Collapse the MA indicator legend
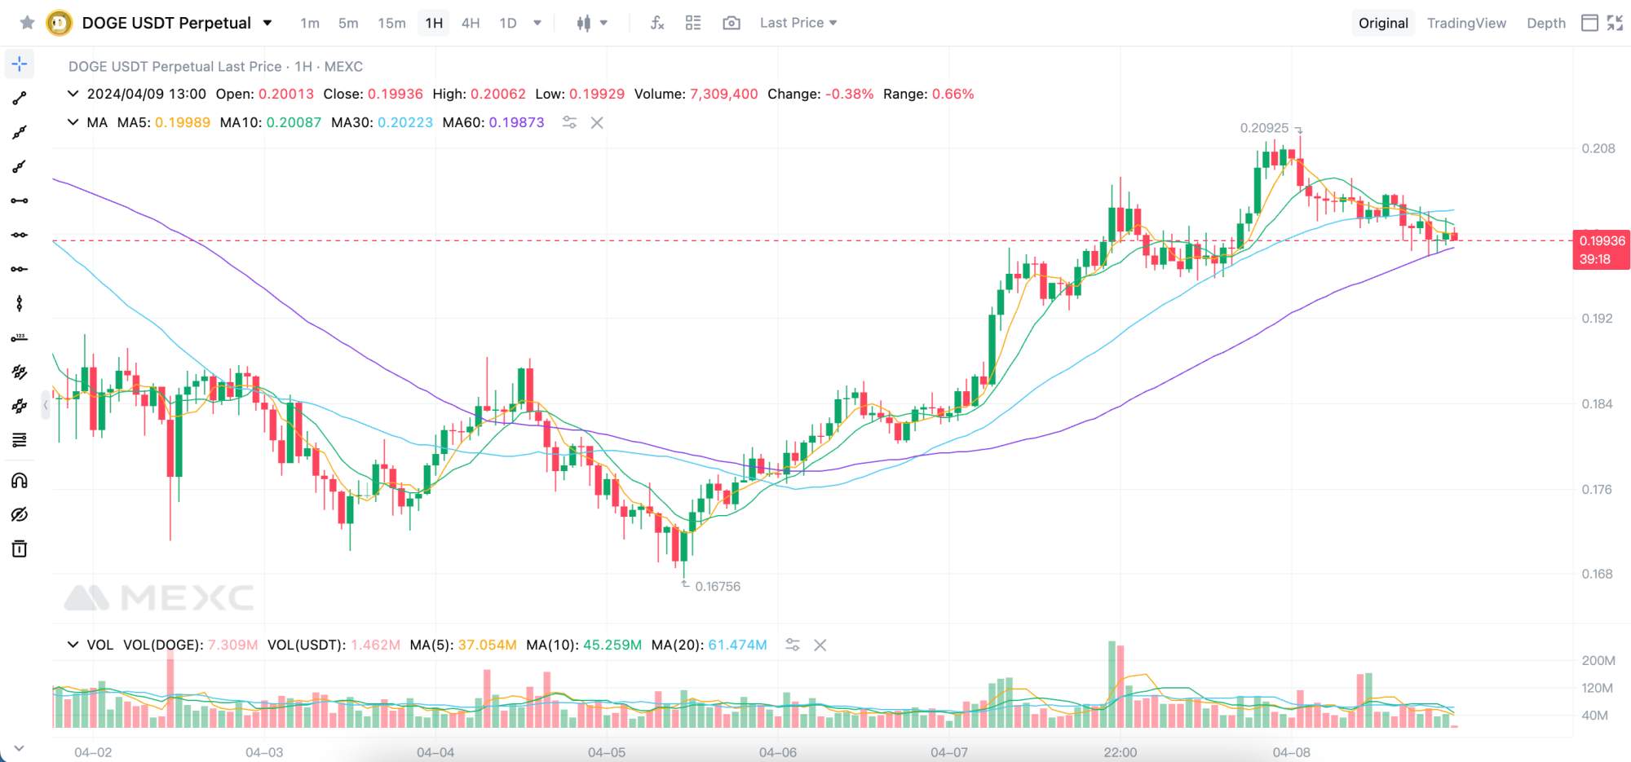 point(73,122)
